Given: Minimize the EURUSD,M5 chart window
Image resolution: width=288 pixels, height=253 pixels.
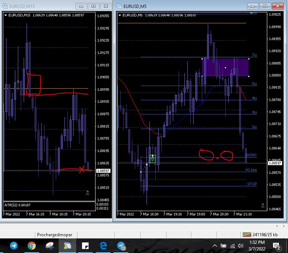Looking at the screenshot, I should coord(253,6).
